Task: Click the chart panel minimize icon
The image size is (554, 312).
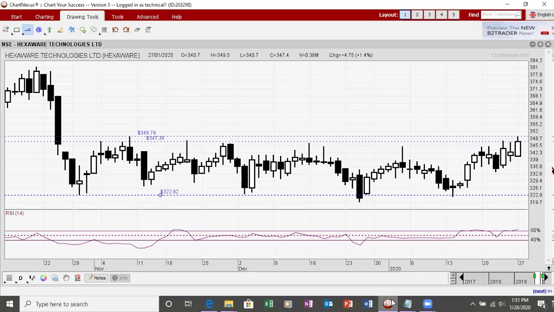Action: click(533, 44)
